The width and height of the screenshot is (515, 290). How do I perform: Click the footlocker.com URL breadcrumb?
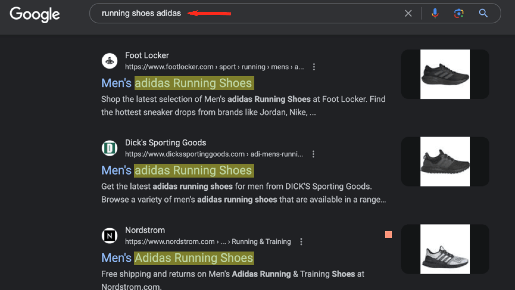point(214,67)
